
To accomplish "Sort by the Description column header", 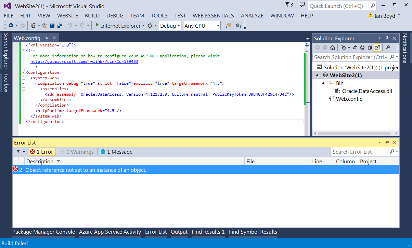I will 134,161.
